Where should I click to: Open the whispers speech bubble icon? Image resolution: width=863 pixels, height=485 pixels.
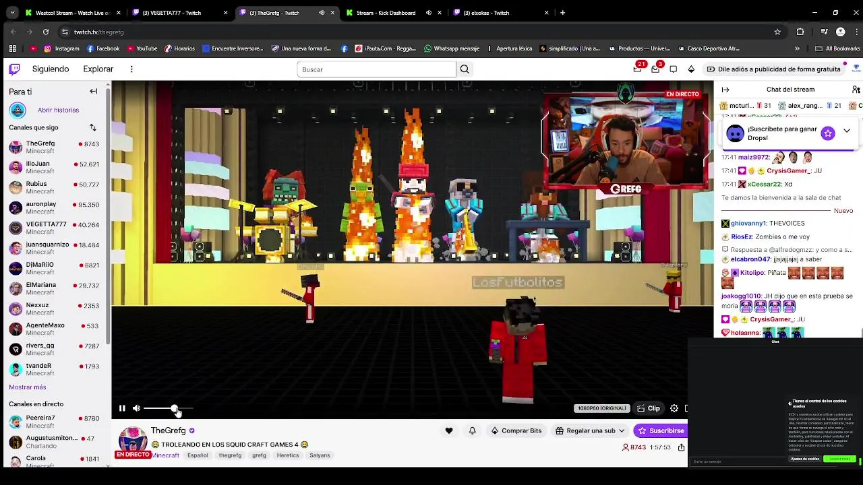pyautogui.click(x=673, y=69)
